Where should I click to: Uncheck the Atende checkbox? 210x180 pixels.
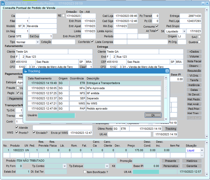[17, 127]
